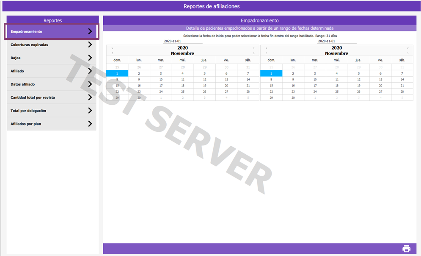Pick day 9 in end-date calendar

click(x=293, y=80)
